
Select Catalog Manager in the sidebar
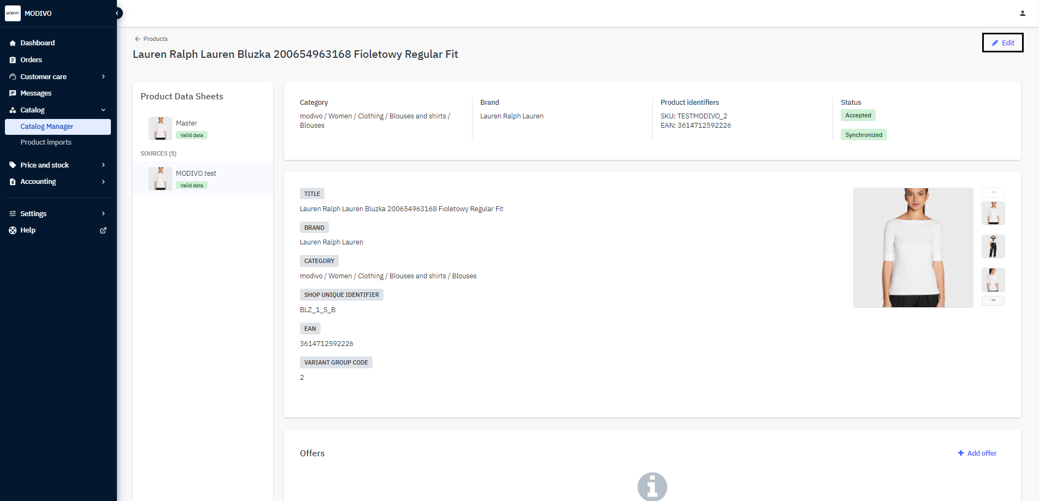(x=58, y=127)
